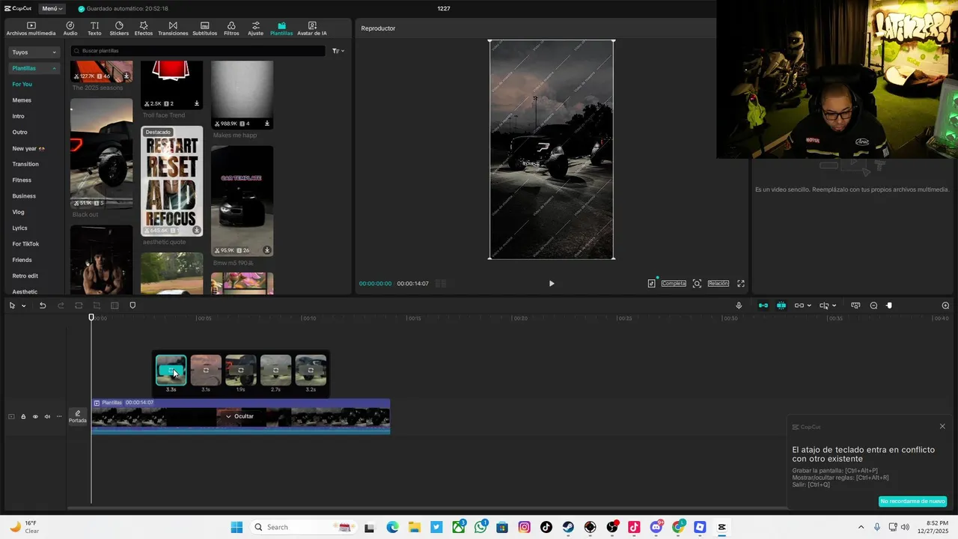Open the Transiciones panel
This screenshot has width=958, height=539.
173,28
